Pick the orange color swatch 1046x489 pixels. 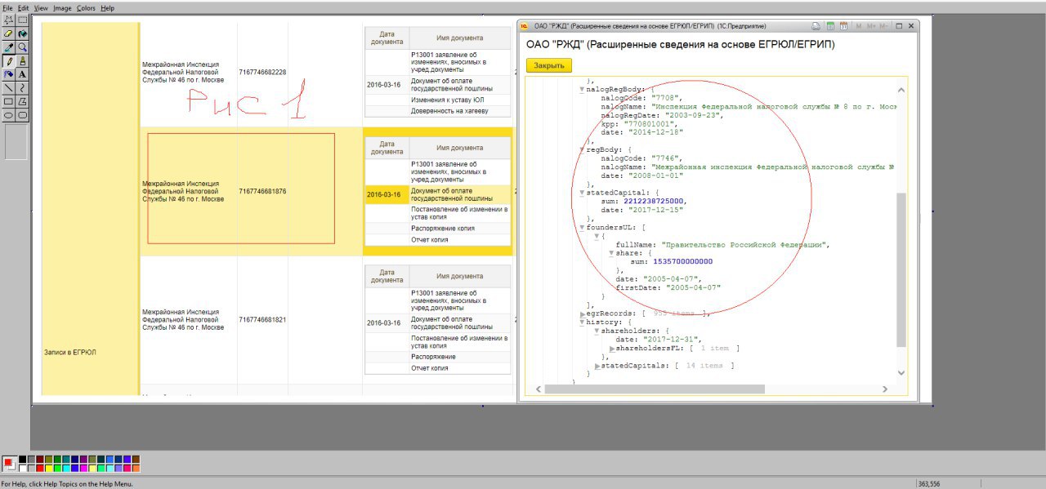pyautogui.click(x=136, y=469)
